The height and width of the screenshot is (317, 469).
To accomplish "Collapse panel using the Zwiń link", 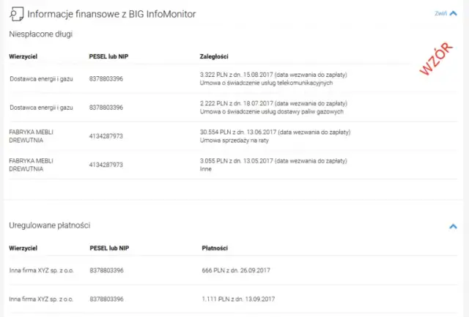I will [x=440, y=13].
